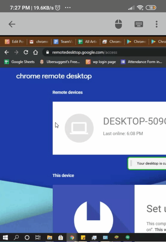Select the All Artic sheets tab
This screenshot has width=166, height=242.
click(88, 42)
